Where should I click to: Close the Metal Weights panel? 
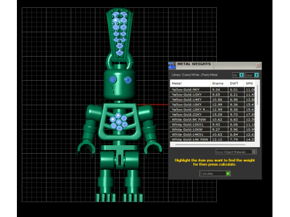[258, 65]
